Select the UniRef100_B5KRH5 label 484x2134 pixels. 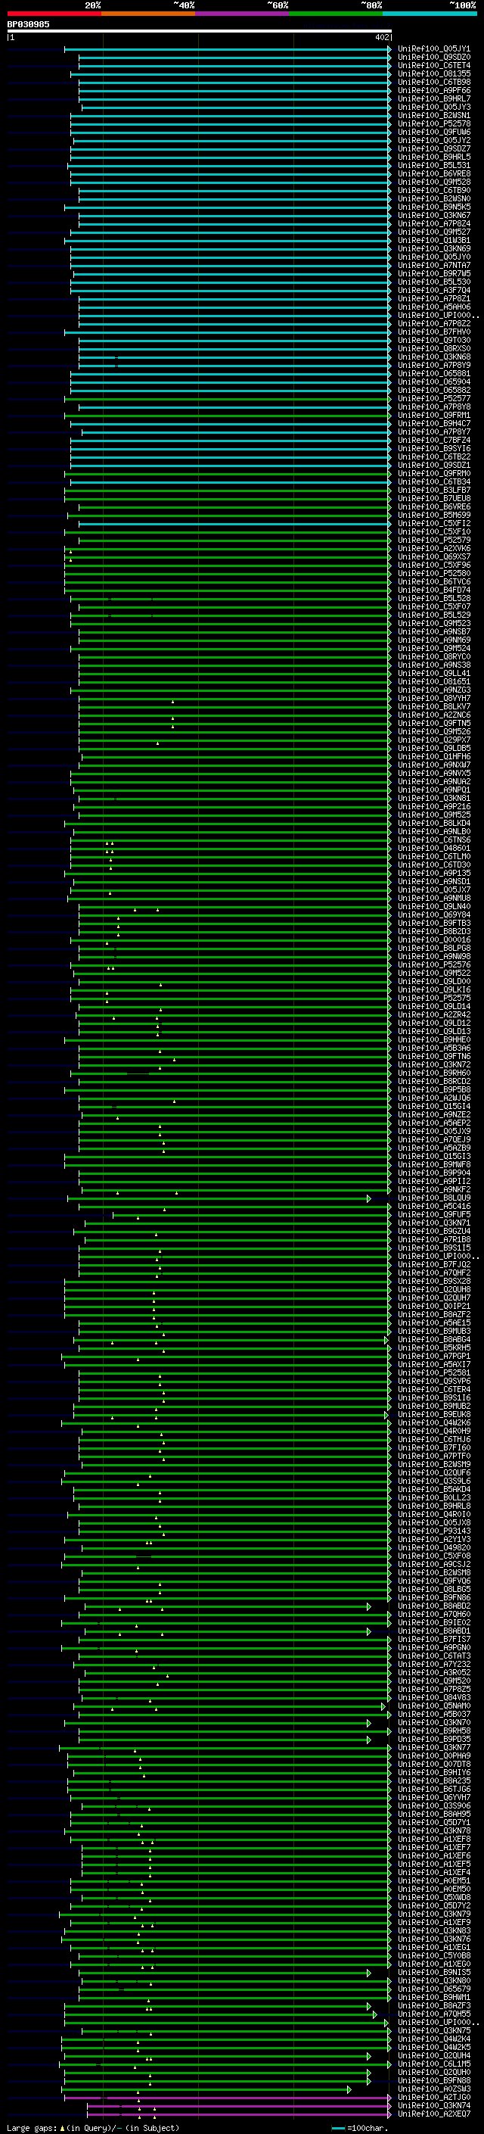(434, 1347)
